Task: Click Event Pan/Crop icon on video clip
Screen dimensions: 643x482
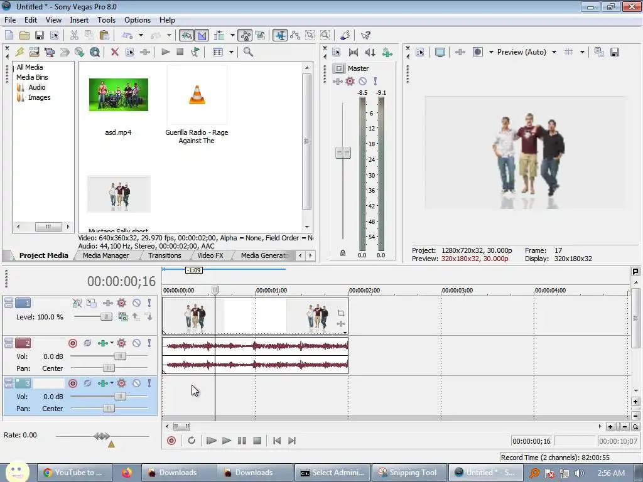Action: pyautogui.click(x=341, y=313)
